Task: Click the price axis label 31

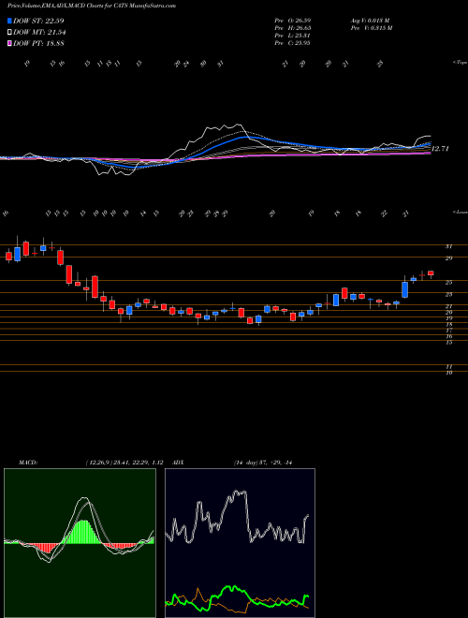Action: [x=448, y=246]
